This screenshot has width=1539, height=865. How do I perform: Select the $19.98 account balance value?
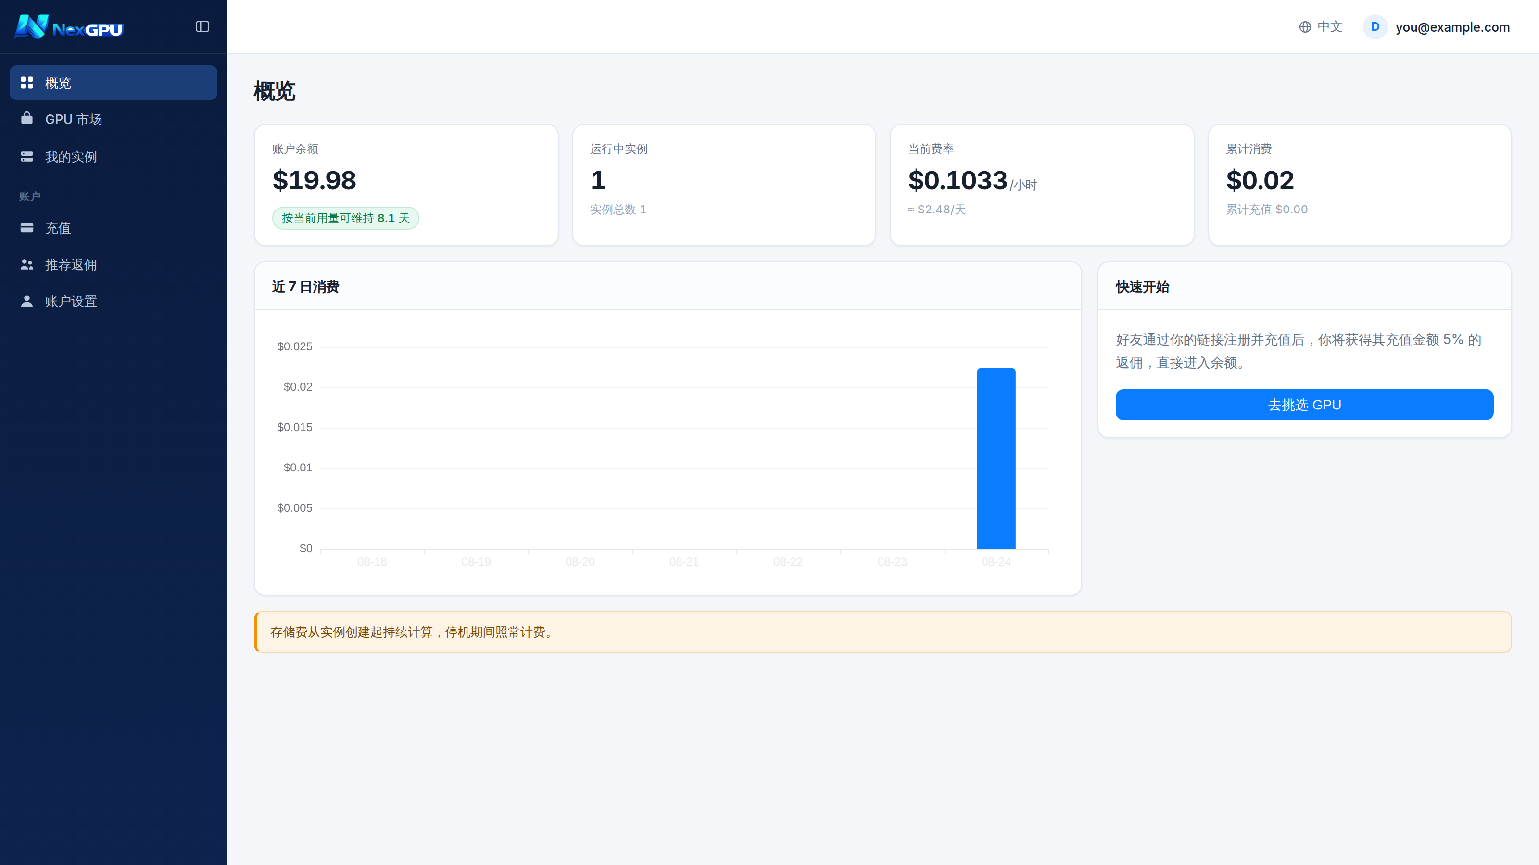click(314, 180)
